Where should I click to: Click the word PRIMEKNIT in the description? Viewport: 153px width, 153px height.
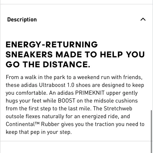click(x=90, y=93)
